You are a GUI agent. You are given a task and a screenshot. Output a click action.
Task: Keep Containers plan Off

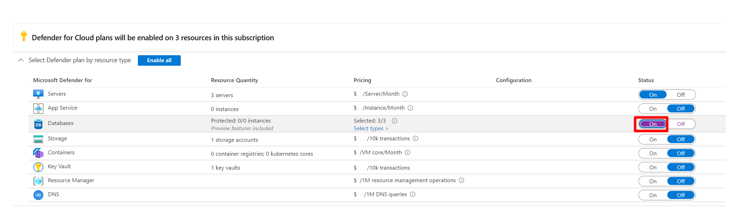pyautogui.click(x=681, y=153)
